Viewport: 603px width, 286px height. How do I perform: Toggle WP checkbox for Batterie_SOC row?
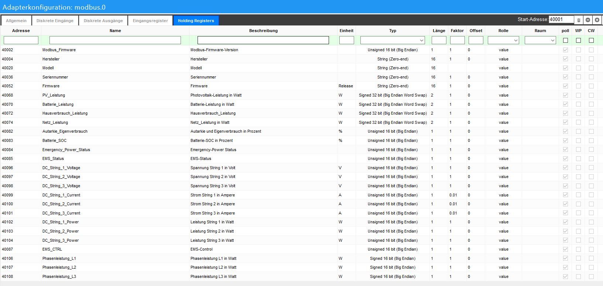point(578,140)
